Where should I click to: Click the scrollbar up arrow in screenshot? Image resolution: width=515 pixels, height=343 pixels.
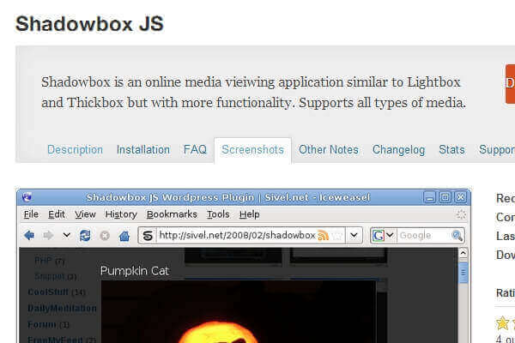pyautogui.click(x=463, y=254)
